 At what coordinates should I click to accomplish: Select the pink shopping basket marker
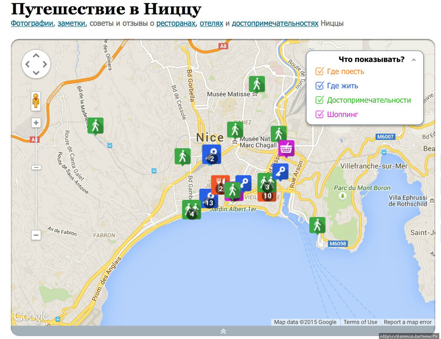point(286,149)
